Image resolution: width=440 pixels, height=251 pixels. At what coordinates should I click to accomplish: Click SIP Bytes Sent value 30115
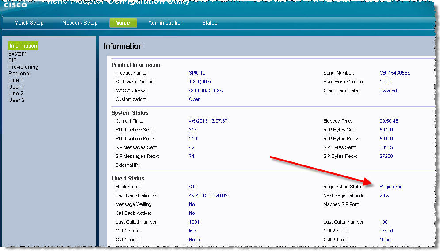[386, 147]
